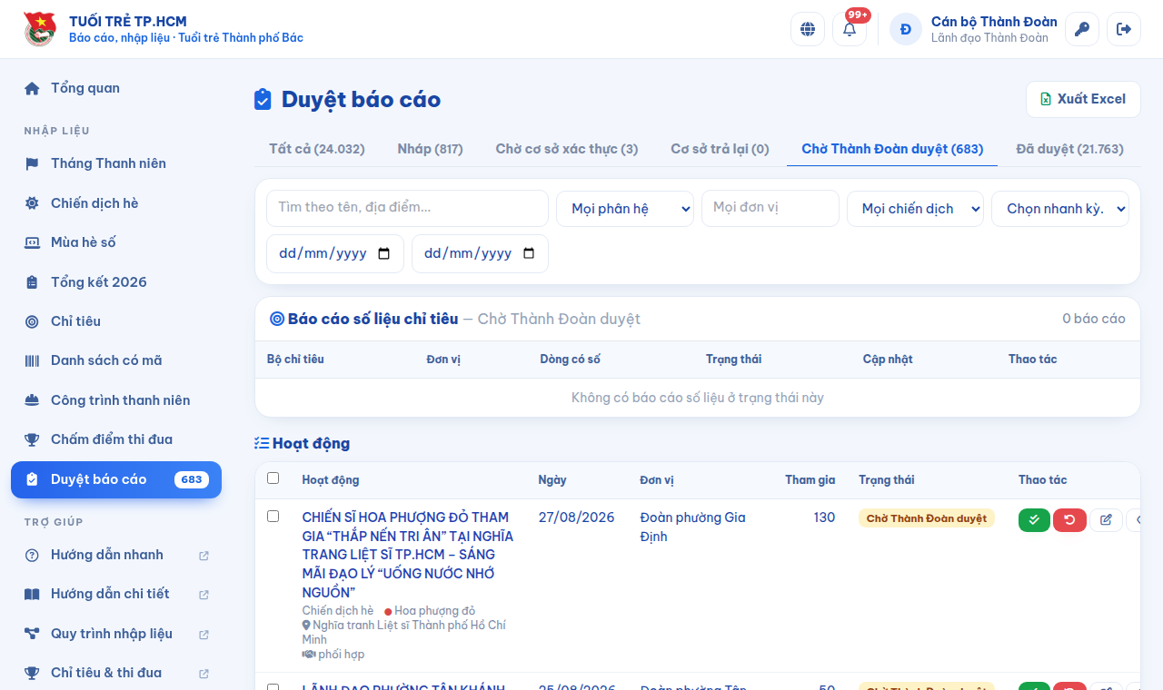The height and width of the screenshot is (690, 1163).
Task: Click the trophy icon for Chấm điểm thi đua
Action: coord(32,439)
